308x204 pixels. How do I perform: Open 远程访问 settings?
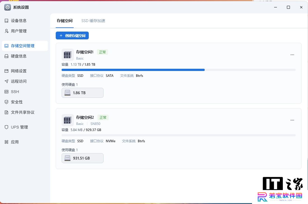coord(25,81)
